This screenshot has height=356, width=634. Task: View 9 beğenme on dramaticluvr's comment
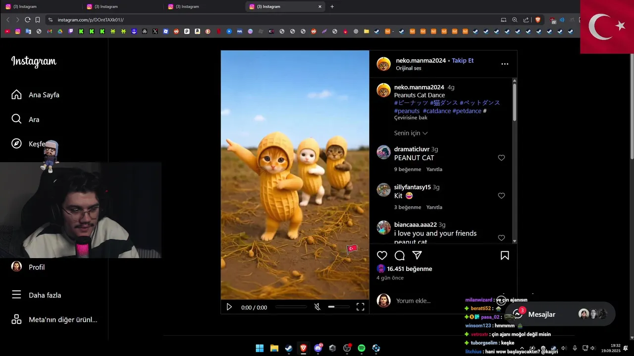408,169
